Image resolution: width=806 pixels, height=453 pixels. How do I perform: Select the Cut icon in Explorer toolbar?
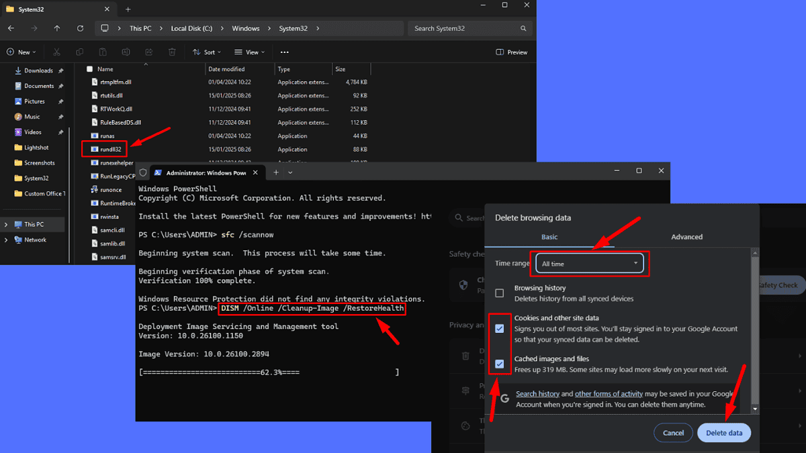[56, 52]
